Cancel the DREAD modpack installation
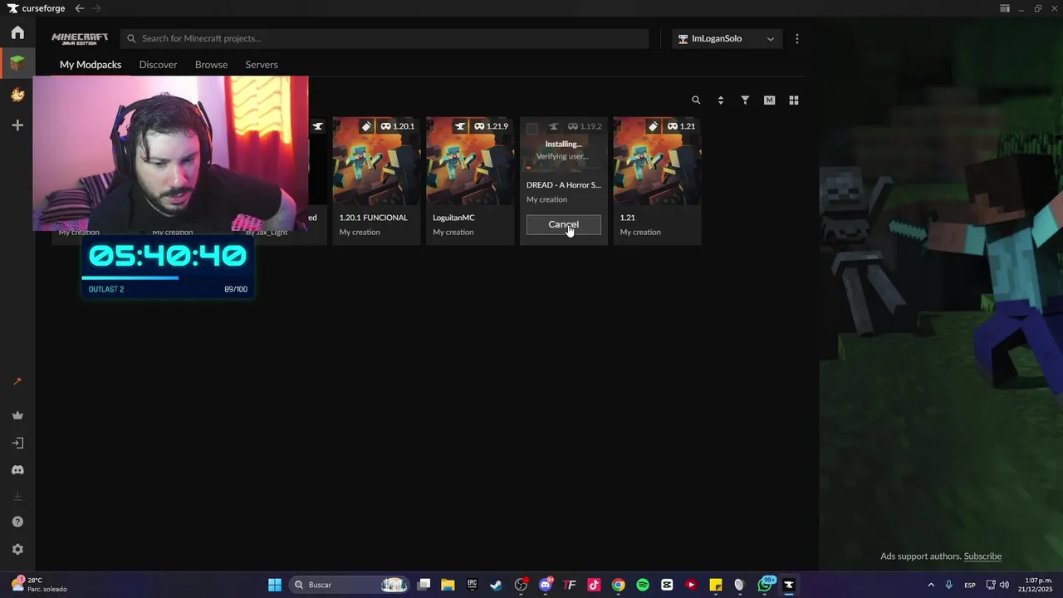This screenshot has height=598, width=1063. pos(564,224)
